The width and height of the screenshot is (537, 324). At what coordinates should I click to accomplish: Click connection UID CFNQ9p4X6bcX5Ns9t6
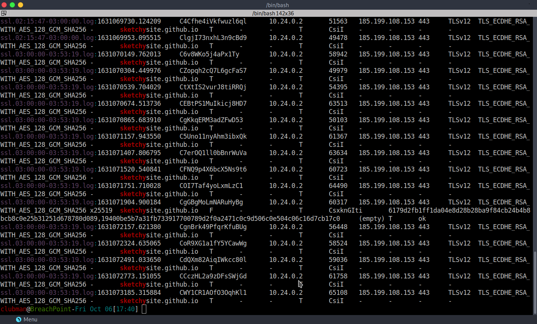(213, 169)
